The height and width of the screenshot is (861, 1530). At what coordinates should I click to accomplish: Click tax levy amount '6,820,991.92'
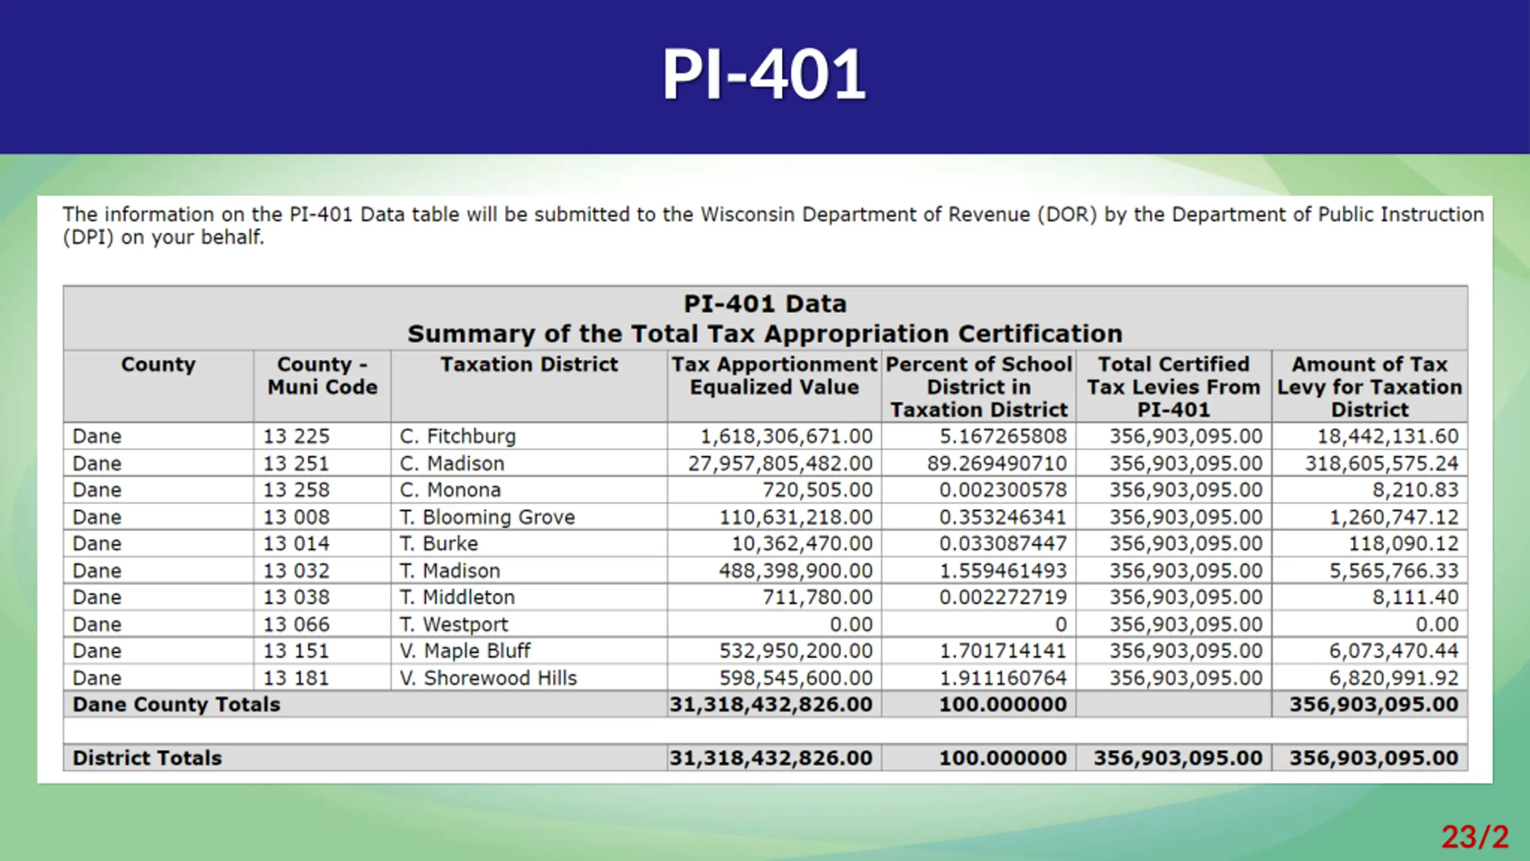pyautogui.click(x=1394, y=678)
